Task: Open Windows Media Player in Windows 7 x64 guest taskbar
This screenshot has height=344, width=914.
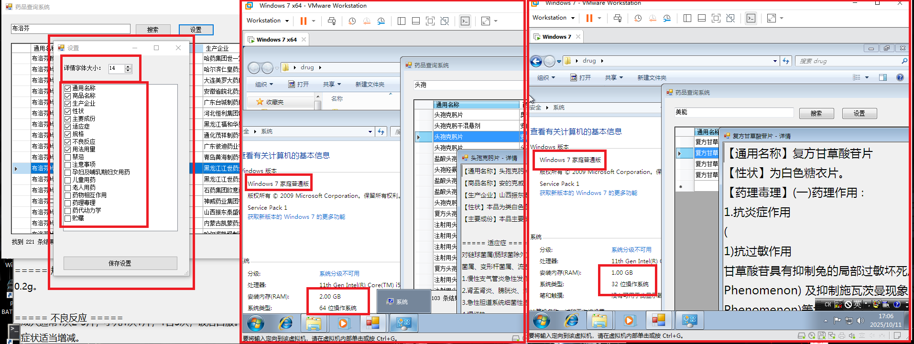Action: tap(343, 323)
